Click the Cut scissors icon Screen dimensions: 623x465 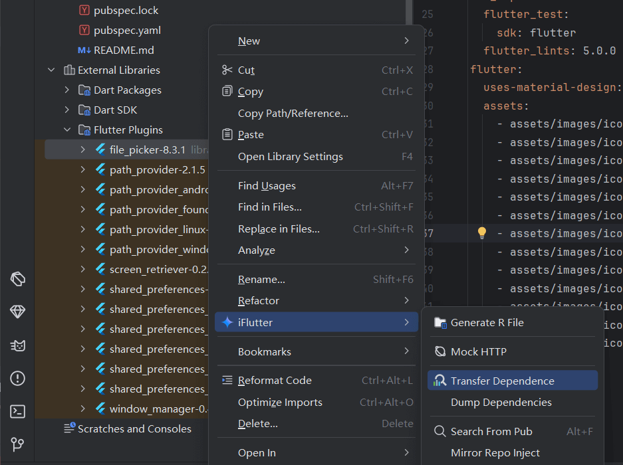pos(227,70)
